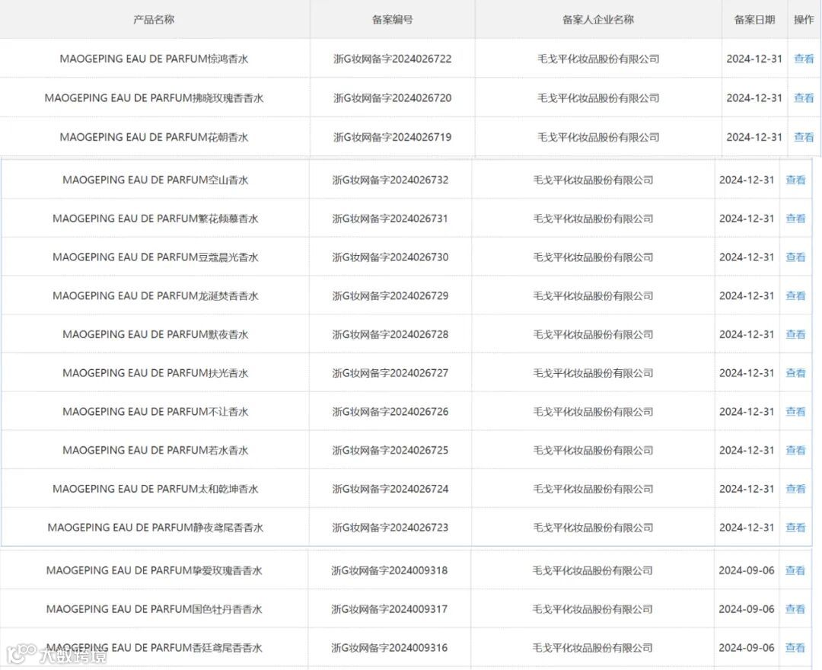Select product name MAOGEPING EAU DE PARFUM不让香水

tap(155, 412)
